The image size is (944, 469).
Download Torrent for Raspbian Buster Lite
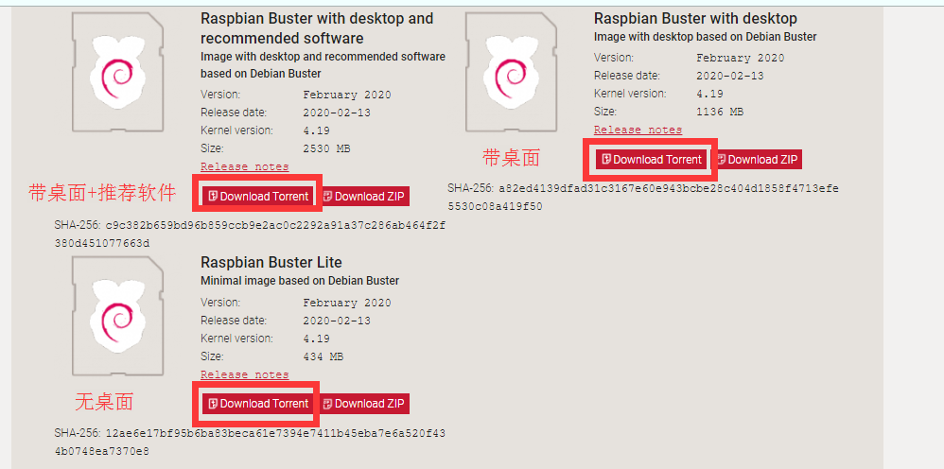258,404
